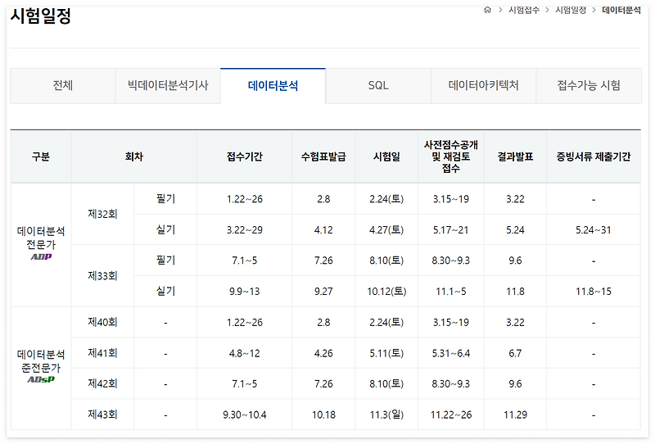The image size is (655, 444).
Task: Click the 5.17~21 score review cell
Action: coord(451,230)
